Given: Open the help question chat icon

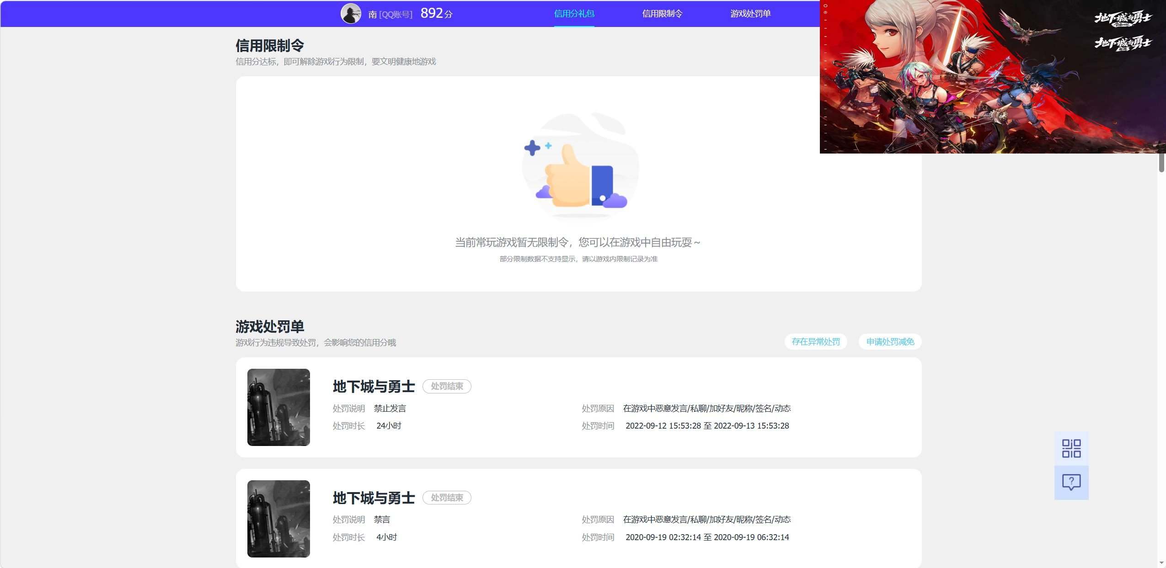Looking at the screenshot, I should click(1071, 482).
